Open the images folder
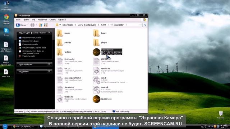 60,33
